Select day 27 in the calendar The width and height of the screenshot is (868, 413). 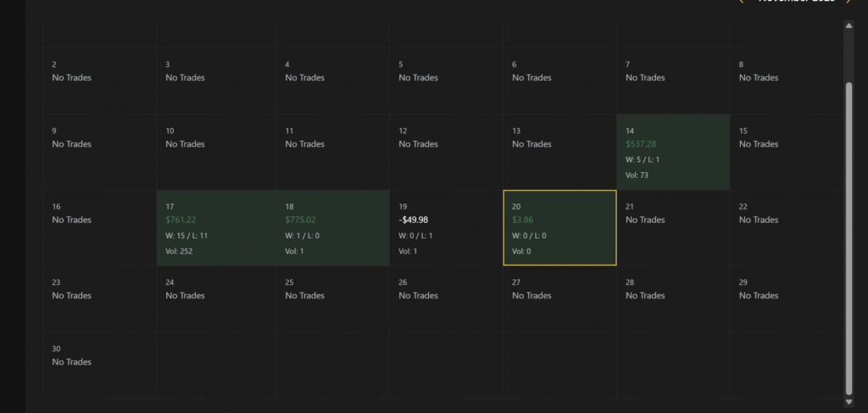559,299
